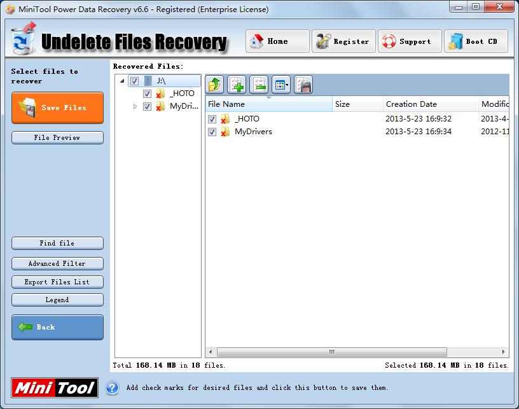Viewport: 519px width, 409px height.
Task: Open the view mode toolbar dropdown
Action: 281,85
